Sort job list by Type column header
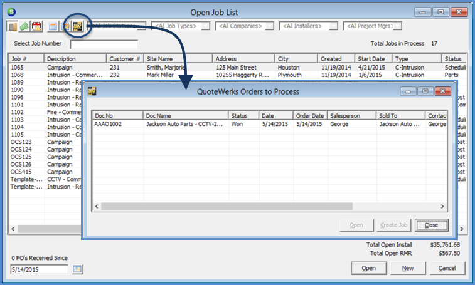The image size is (475, 285). pyautogui.click(x=417, y=59)
